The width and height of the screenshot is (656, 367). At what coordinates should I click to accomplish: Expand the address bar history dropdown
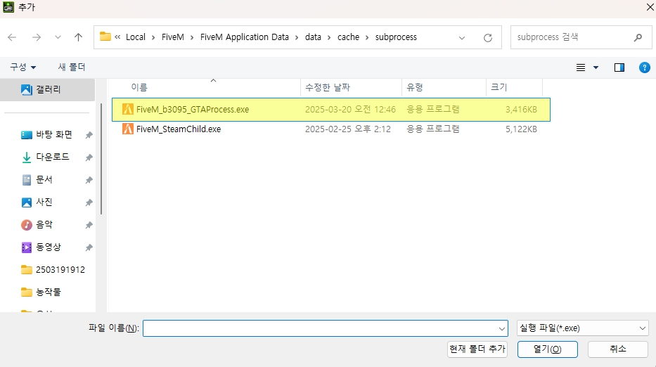462,37
